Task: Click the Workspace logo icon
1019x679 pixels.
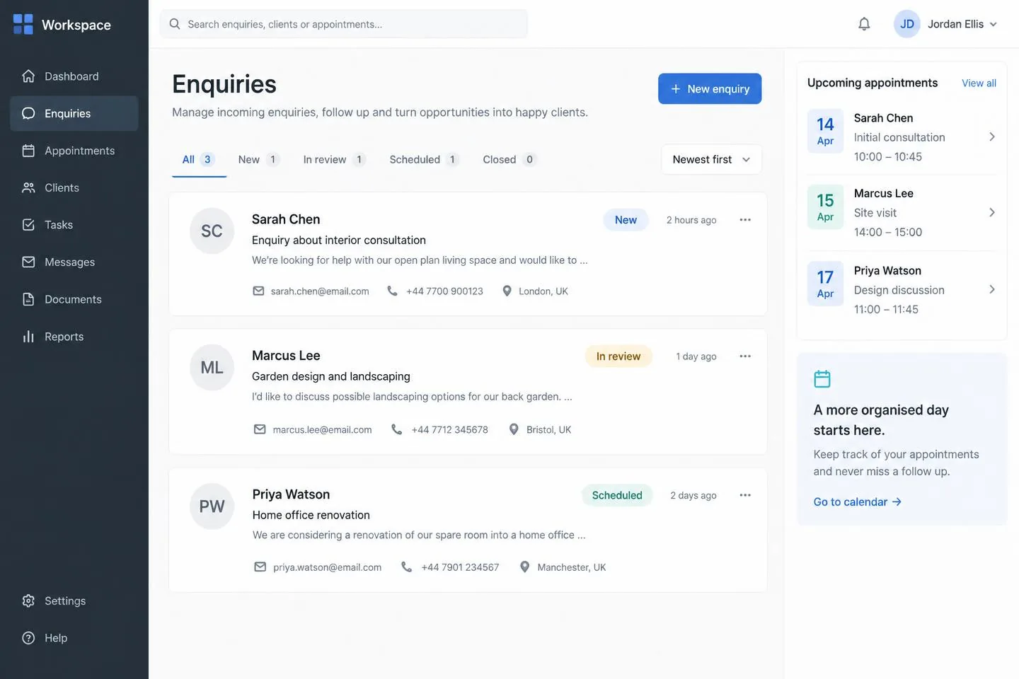Action: (23, 24)
